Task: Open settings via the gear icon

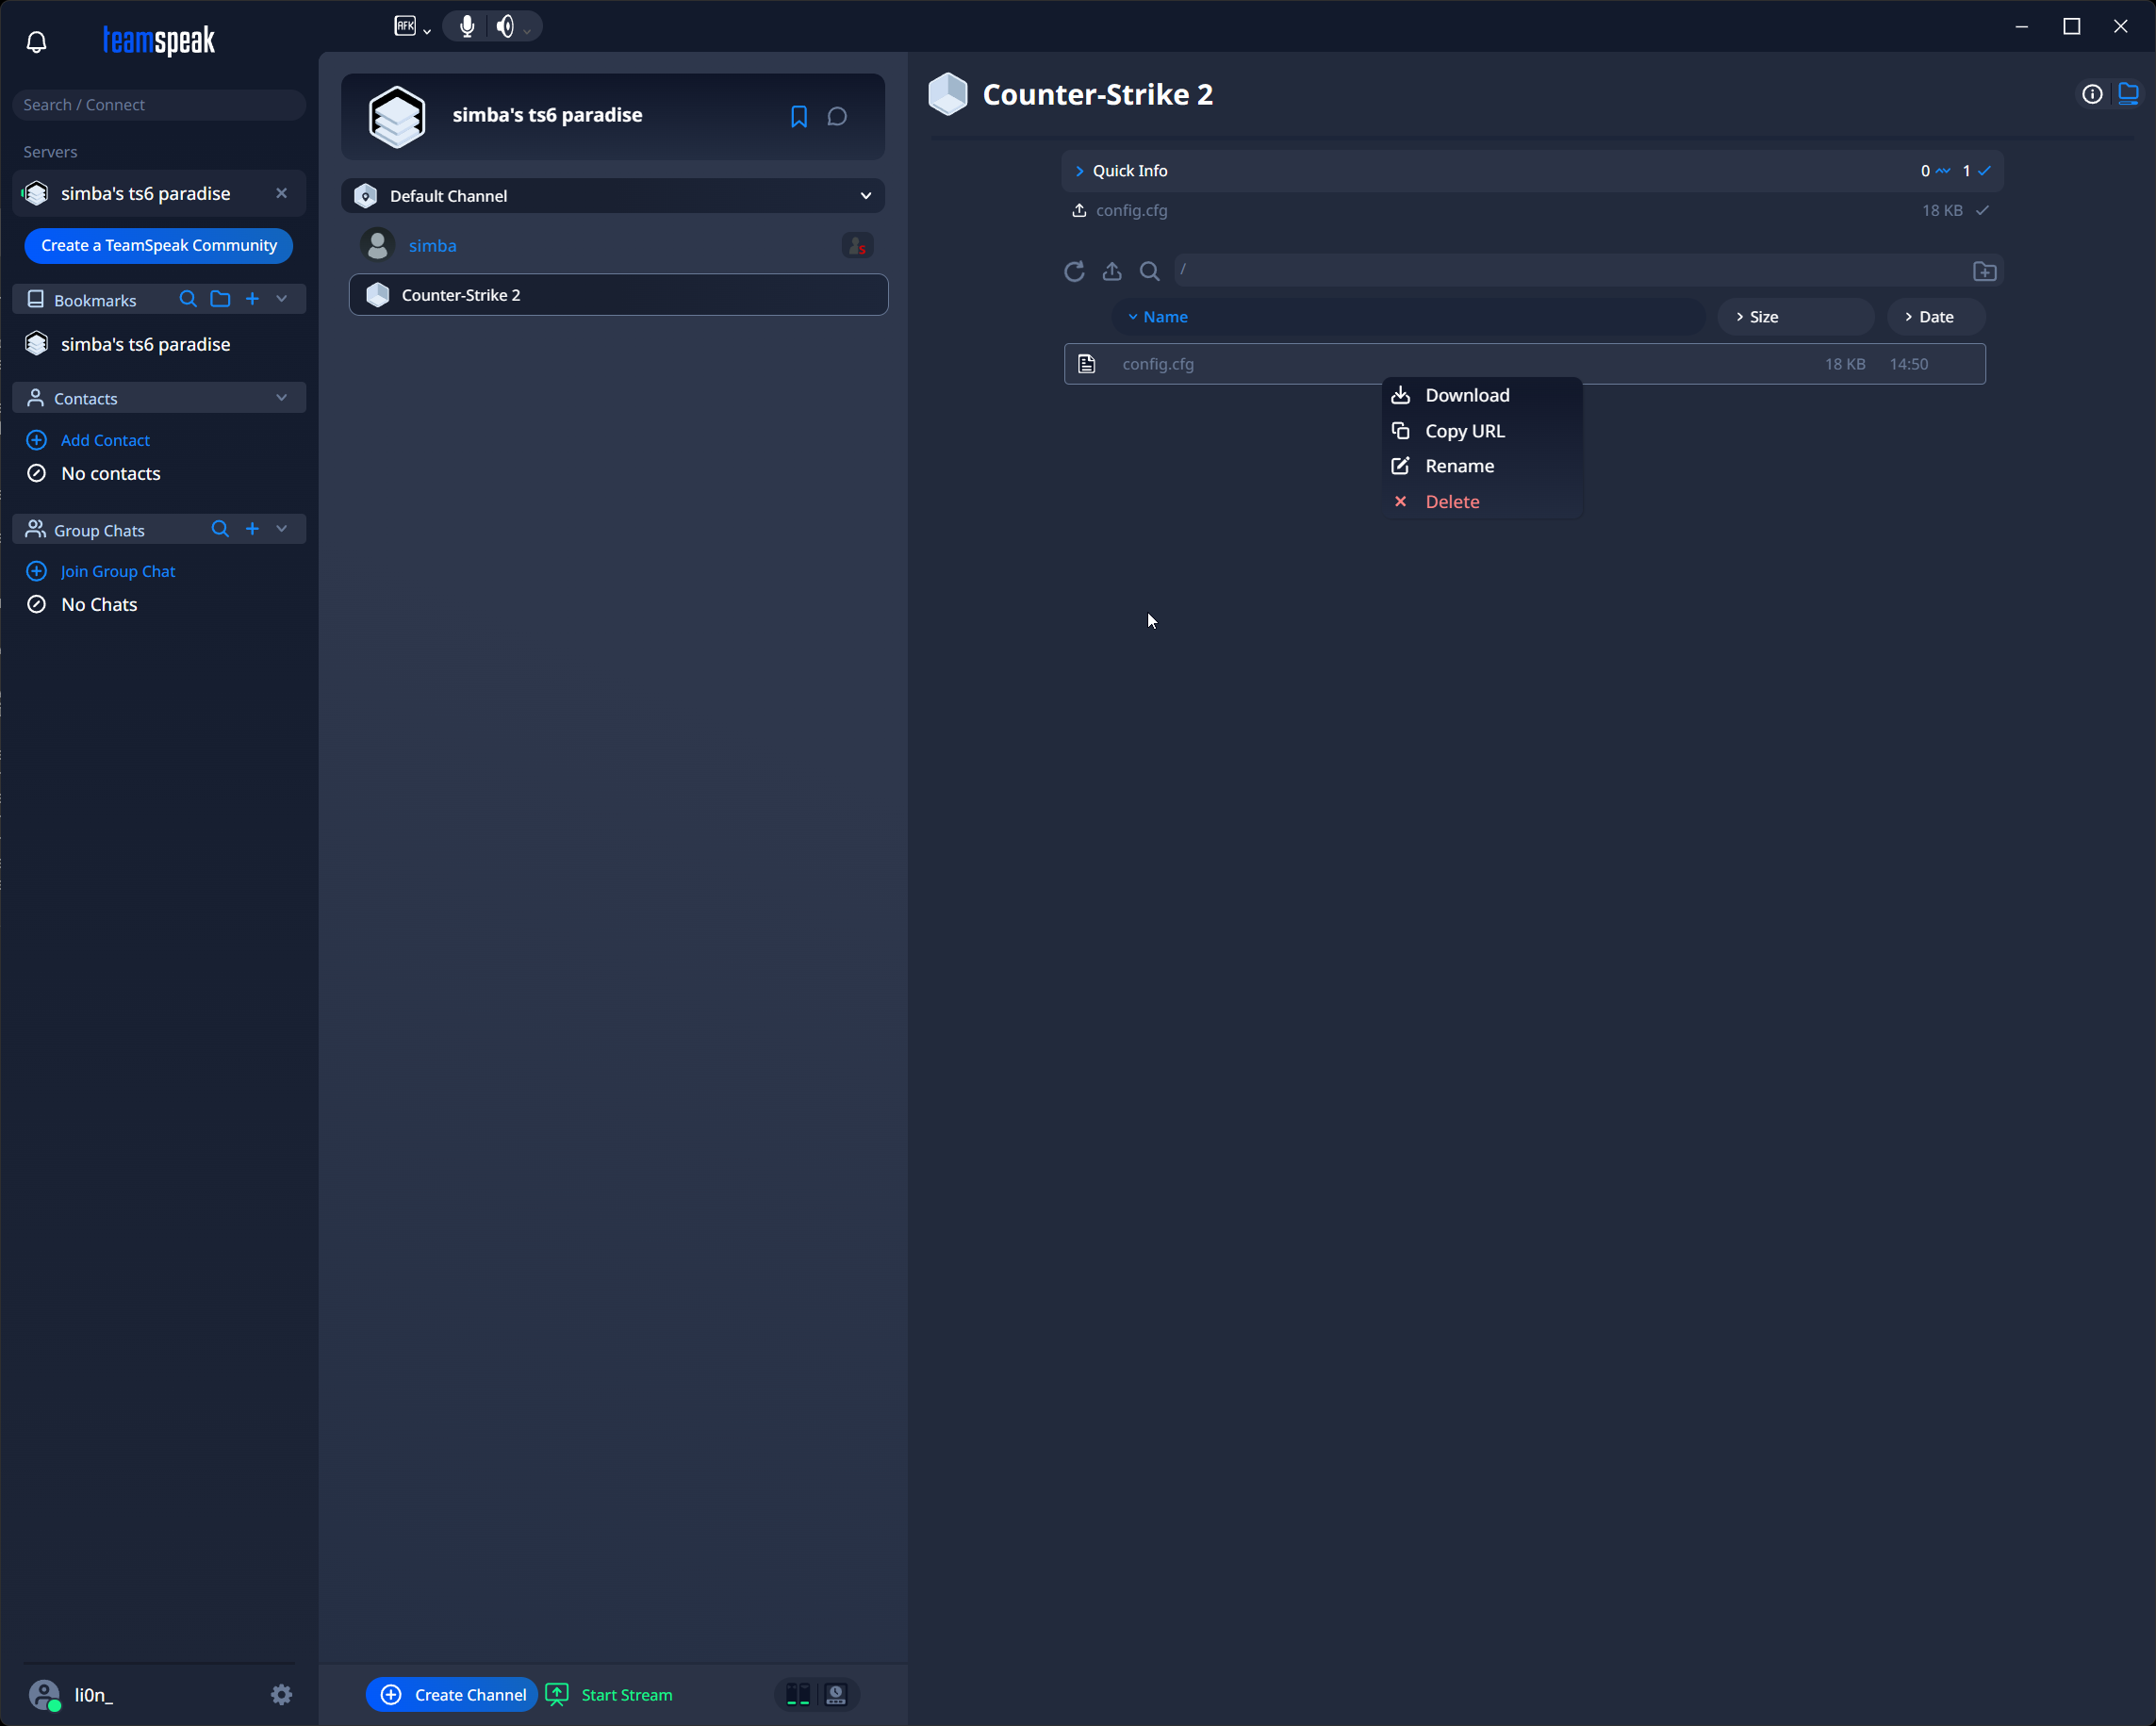Action: (x=282, y=1694)
